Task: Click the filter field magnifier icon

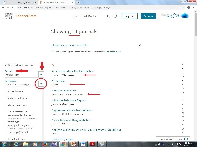Action: tap(141, 46)
